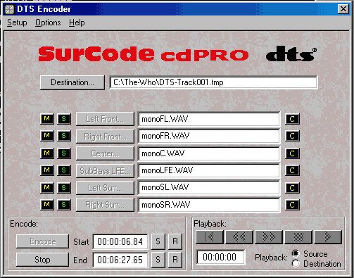The height and width of the screenshot is (278, 354).
Task: Fast forward with double right arrows
Action: [x=269, y=237]
